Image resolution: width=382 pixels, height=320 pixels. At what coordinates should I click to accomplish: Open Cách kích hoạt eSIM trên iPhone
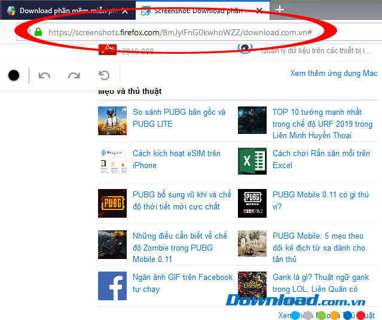[176, 159]
